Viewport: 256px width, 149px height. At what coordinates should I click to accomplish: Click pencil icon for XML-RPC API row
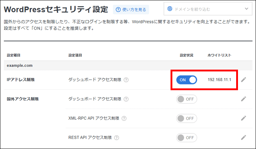pyautogui.click(x=243, y=118)
